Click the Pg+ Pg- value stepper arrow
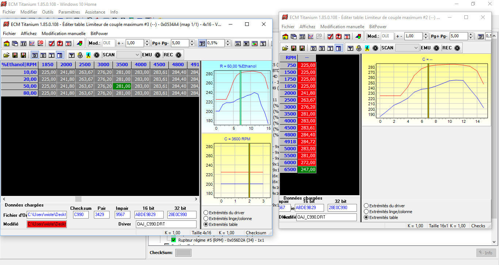Screen dimensions: 499x265 tap(192, 41)
